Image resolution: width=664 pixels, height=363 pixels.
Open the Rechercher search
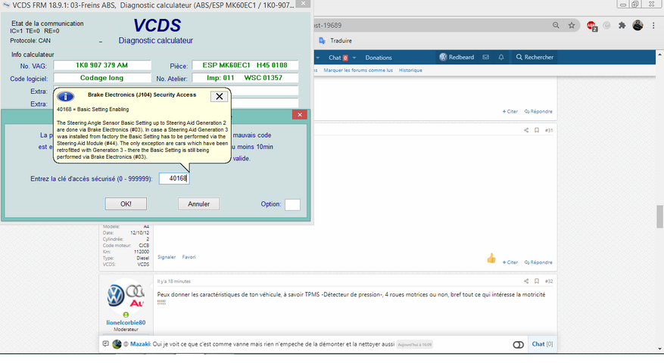point(535,57)
